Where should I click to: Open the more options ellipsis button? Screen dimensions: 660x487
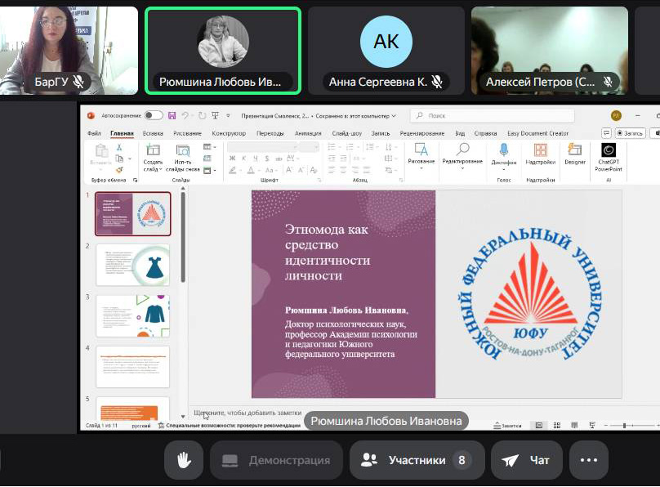click(x=589, y=460)
